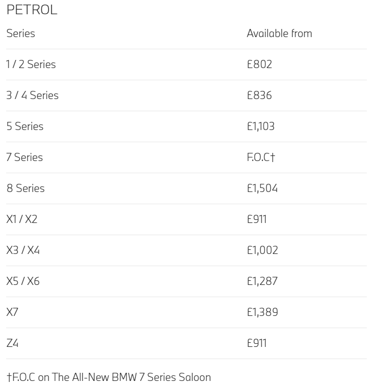
Task: Select the 5 Series row label
Action: (x=25, y=126)
